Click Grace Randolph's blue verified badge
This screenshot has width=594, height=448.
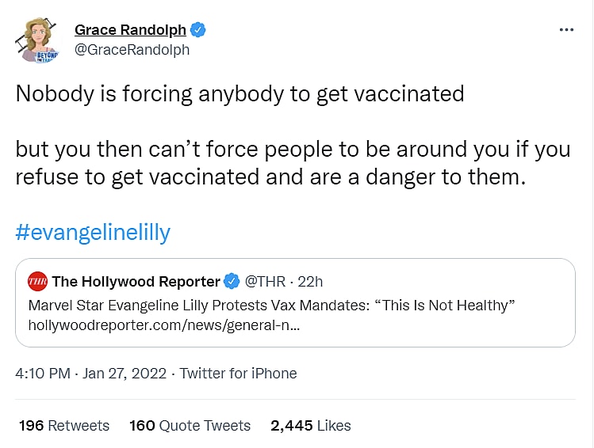click(199, 30)
